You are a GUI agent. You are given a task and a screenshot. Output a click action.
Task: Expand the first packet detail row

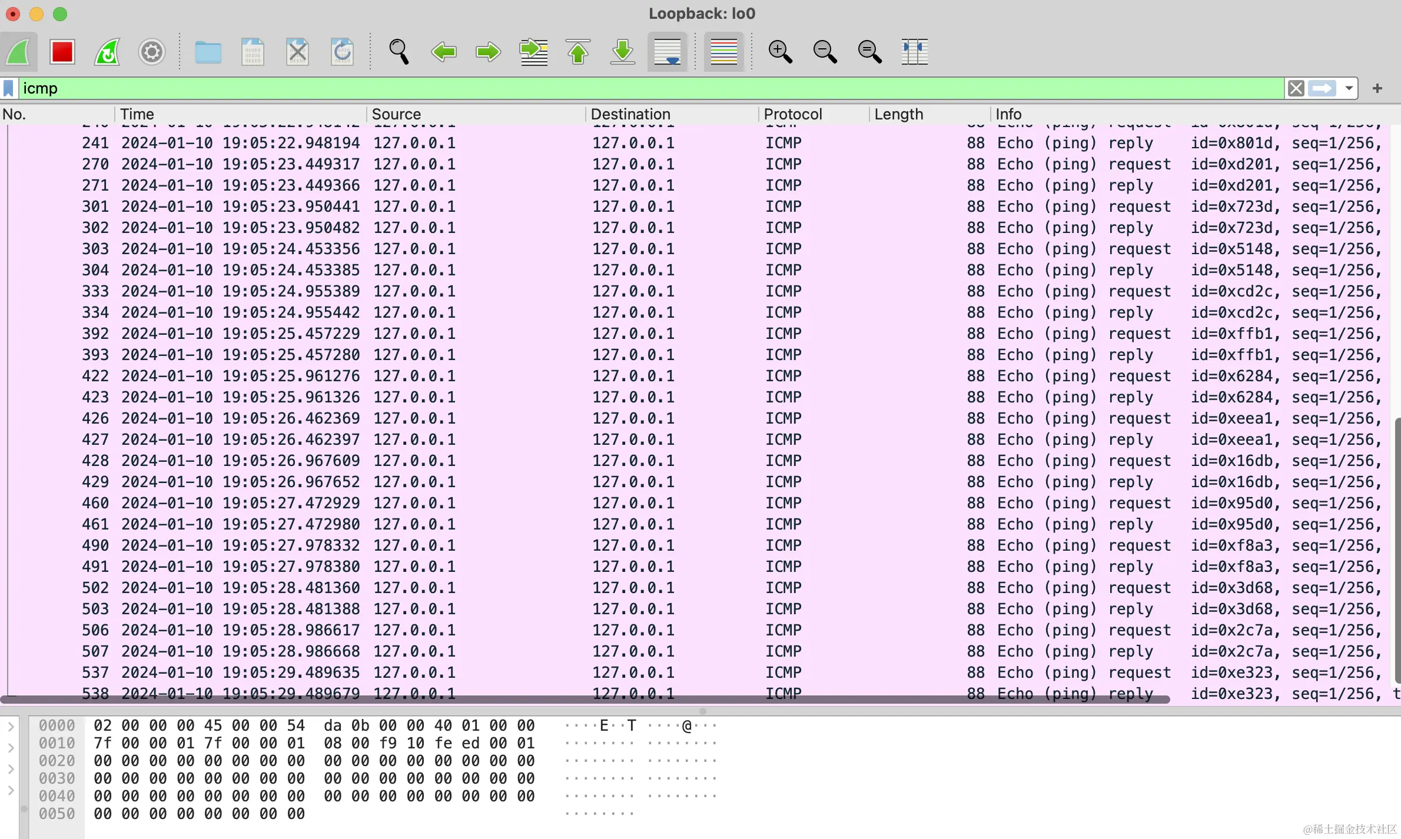tap(11, 727)
